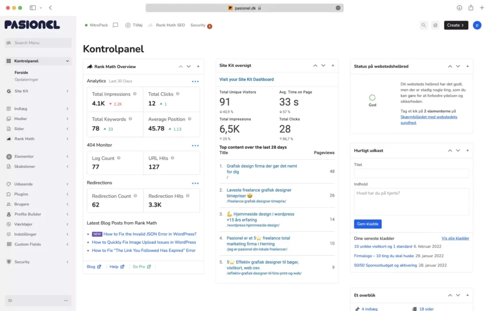The image size is (490, 311).
Task: Click the Titel input field
Action: click(x=411, y=173)
